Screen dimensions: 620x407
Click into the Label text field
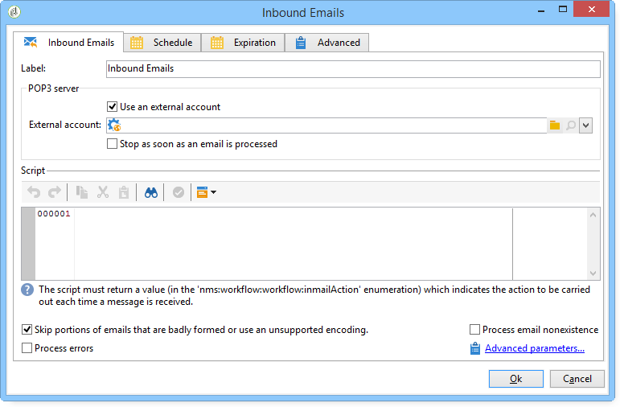[353, 69]
